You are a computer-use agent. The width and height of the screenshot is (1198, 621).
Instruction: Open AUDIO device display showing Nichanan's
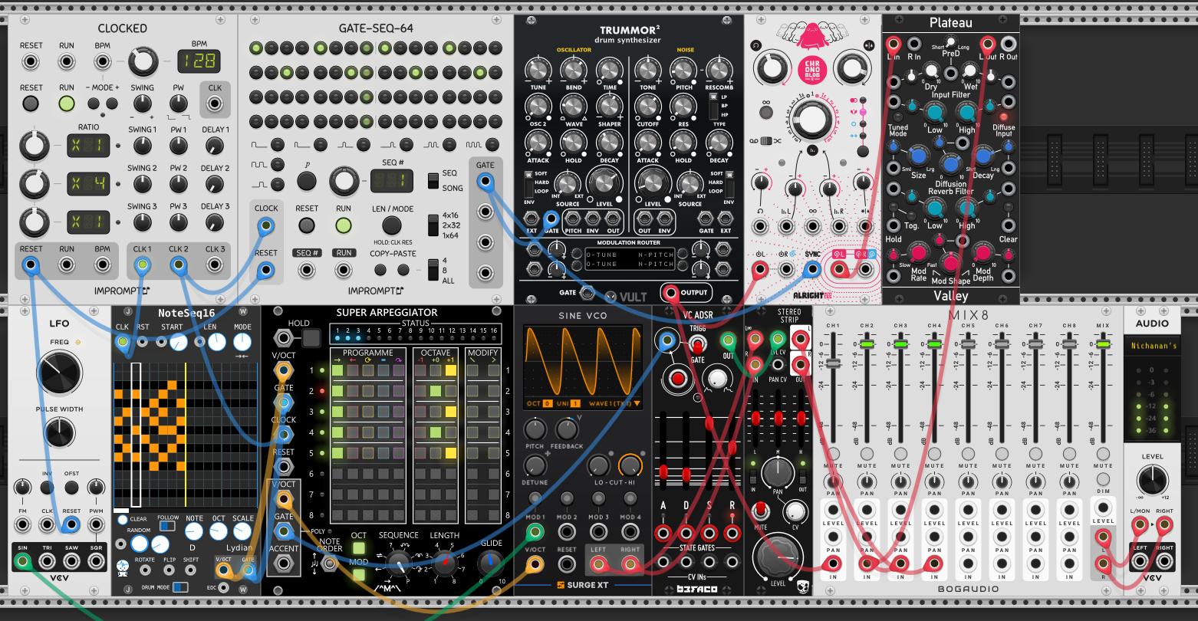[1153, 346]
